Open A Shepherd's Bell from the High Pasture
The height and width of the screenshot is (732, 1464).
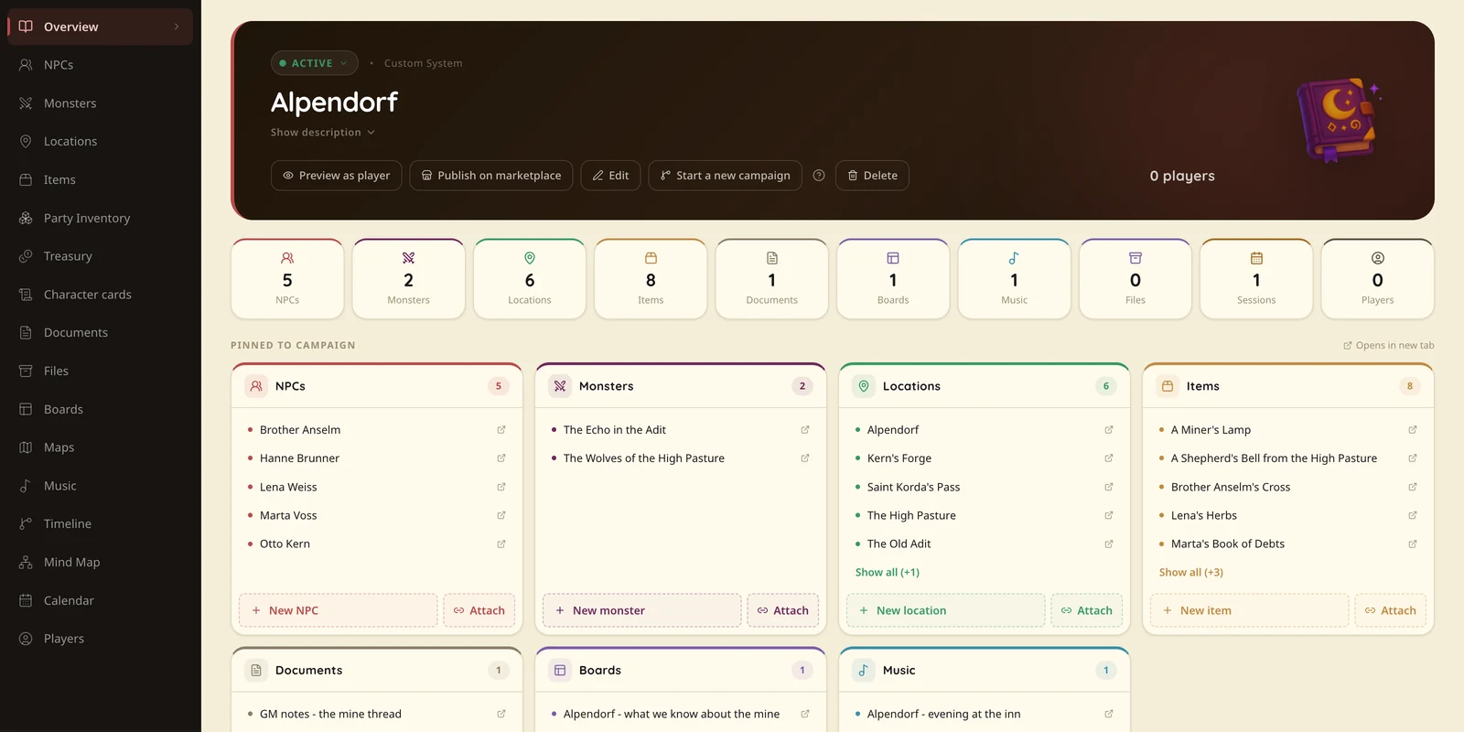tap(1288, 457)
